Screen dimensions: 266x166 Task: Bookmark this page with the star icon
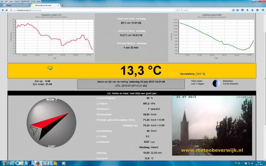tap(233, 10)
